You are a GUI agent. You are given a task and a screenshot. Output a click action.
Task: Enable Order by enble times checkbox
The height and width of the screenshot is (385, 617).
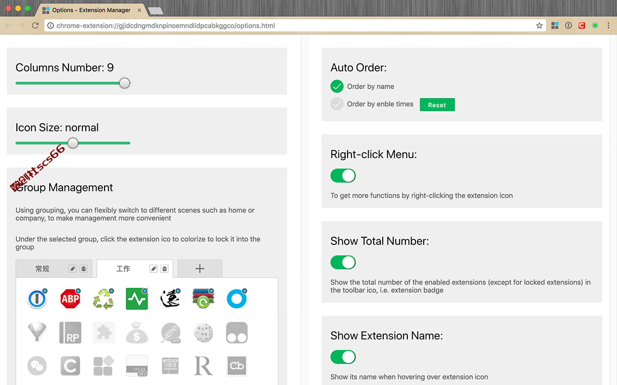click(337, 104)
